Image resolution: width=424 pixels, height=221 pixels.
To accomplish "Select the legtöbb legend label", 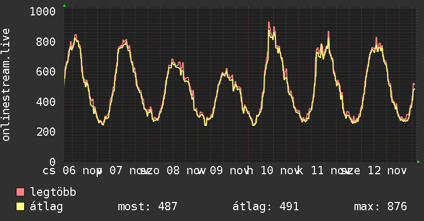I will (53, 192).
